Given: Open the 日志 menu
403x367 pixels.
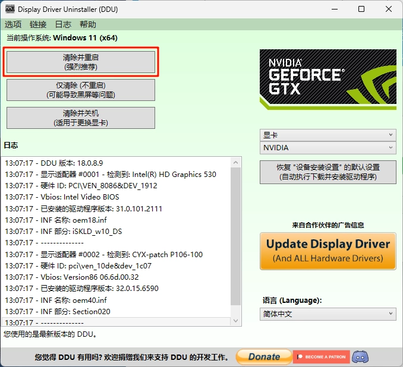Looking at the screenshot, I should tap(63, 24).
